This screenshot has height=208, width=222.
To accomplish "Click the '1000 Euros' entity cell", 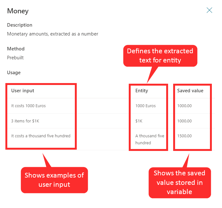I will [x=145, y=106].
